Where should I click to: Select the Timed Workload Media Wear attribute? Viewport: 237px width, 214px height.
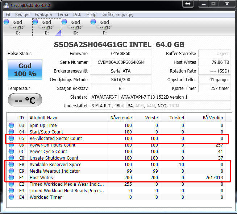click(67, 184)
